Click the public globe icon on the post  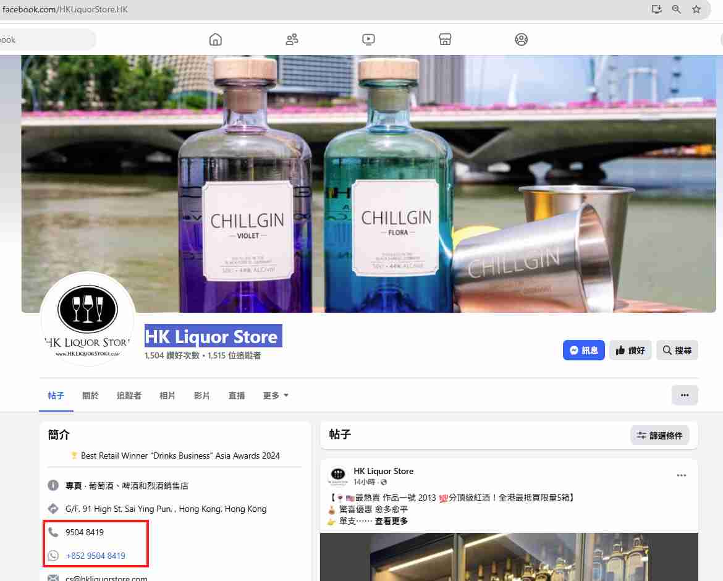pos(384,482)
